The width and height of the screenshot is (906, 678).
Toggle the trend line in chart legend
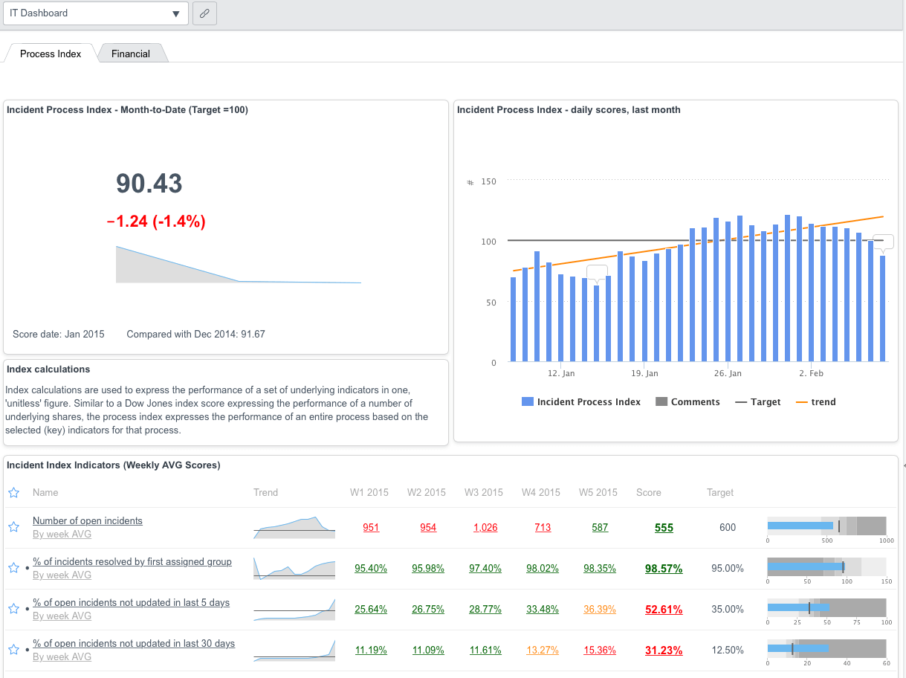[815, 401]
